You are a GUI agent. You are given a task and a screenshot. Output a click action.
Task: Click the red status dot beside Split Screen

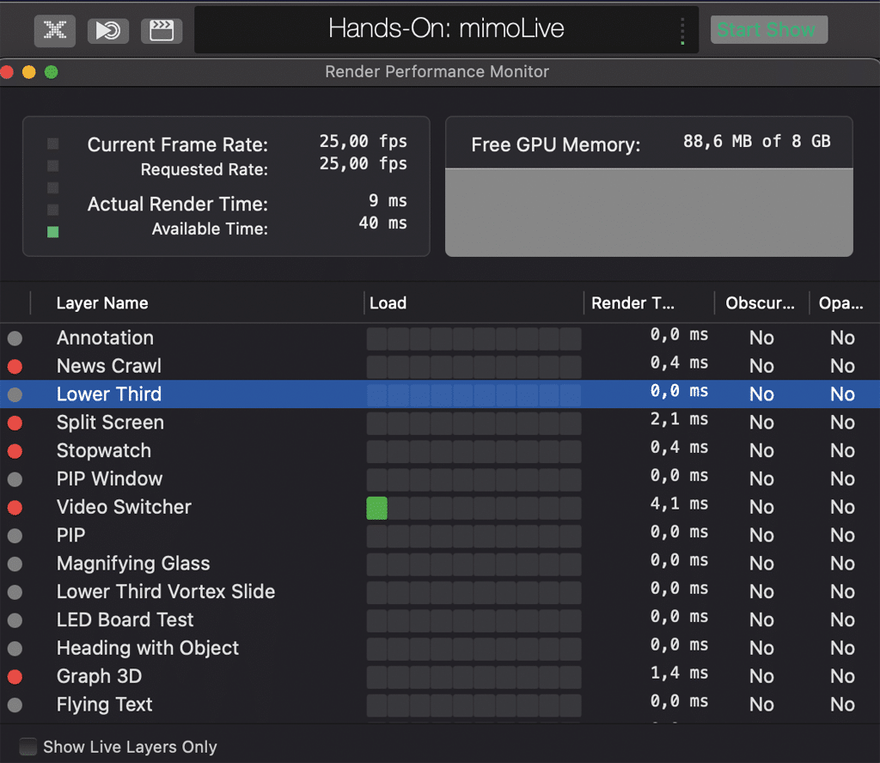point(15,423)
